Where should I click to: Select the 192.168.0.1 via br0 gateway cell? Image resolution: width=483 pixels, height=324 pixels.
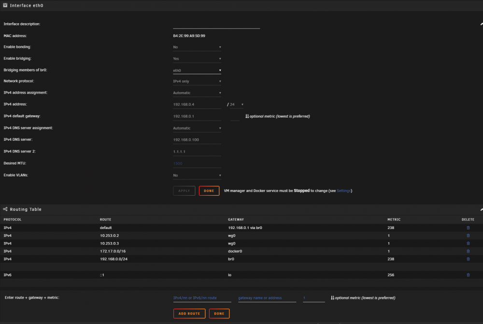click(245, 228)
